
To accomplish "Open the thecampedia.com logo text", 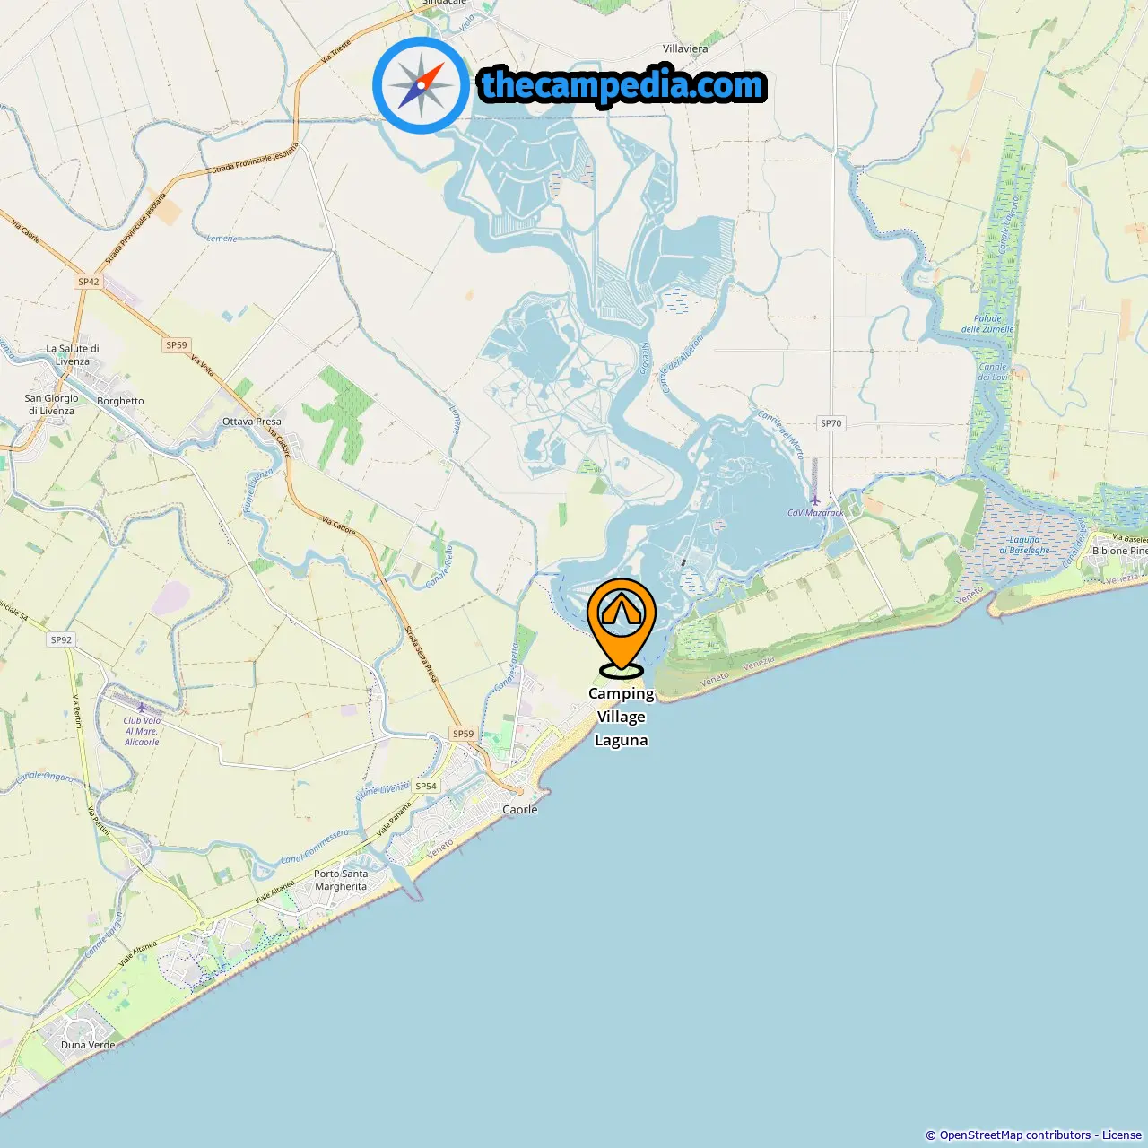I will tap(622, 85).
